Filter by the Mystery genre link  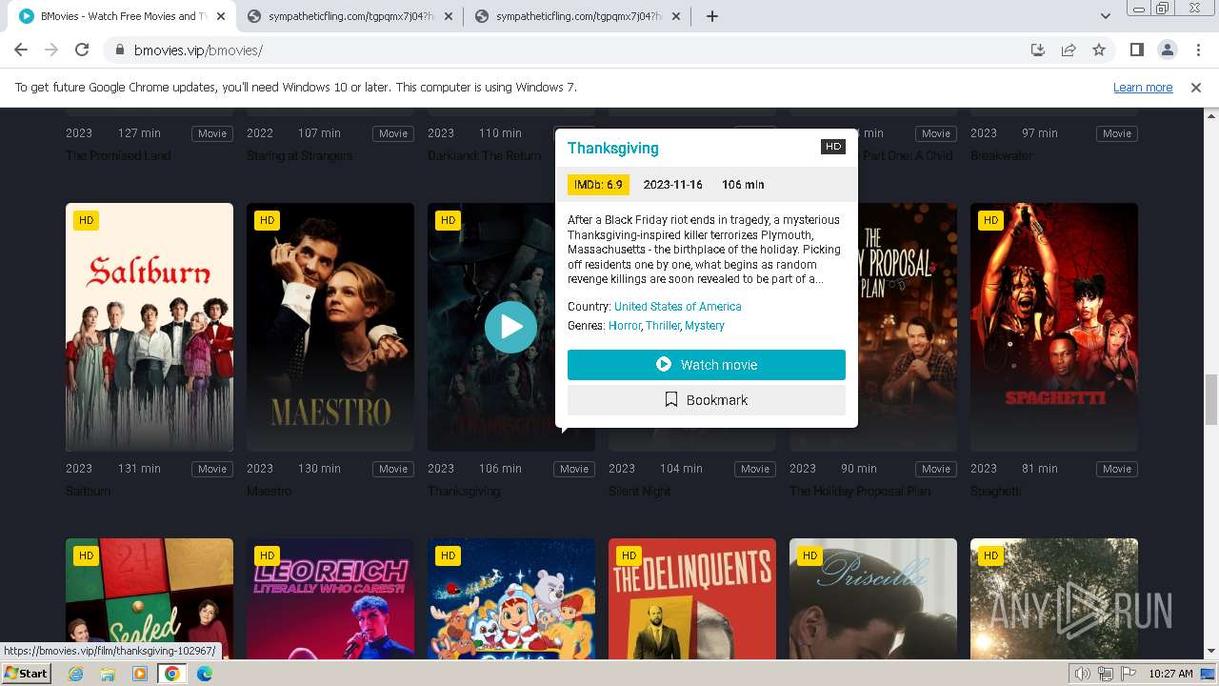705,326
